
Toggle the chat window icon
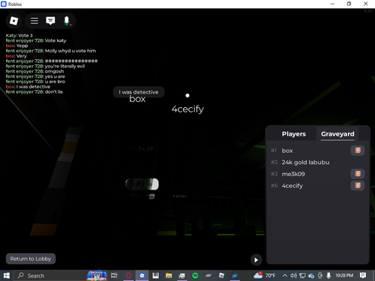coord(50,21)
